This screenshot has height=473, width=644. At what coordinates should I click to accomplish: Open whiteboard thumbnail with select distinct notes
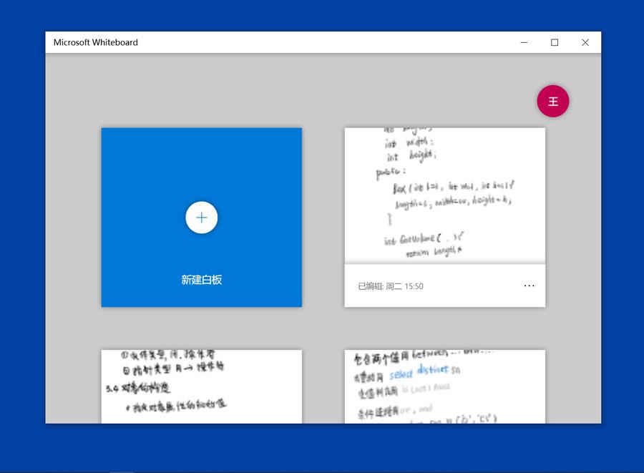[x=445, y=386]
